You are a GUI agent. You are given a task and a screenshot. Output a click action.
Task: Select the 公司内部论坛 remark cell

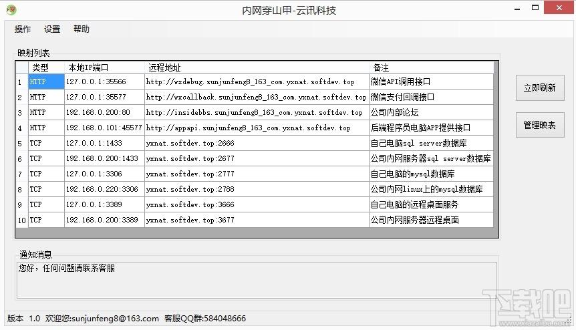(x=431, y=112)
